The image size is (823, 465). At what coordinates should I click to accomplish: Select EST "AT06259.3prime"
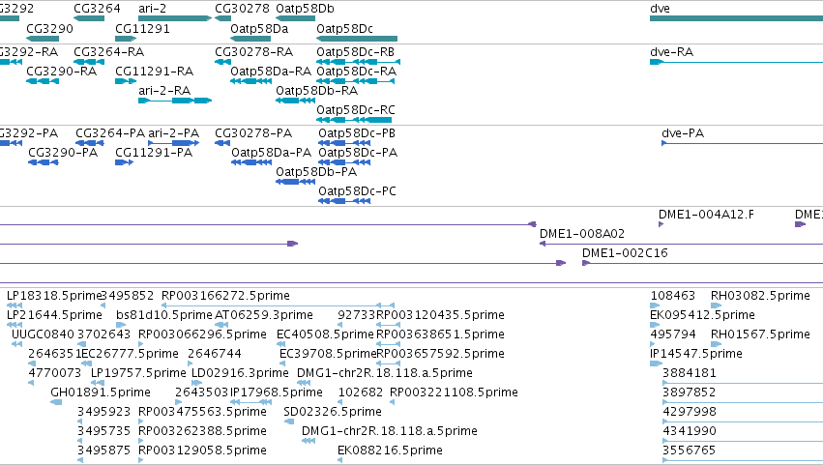pyautogui.click(x=264, y=315)
